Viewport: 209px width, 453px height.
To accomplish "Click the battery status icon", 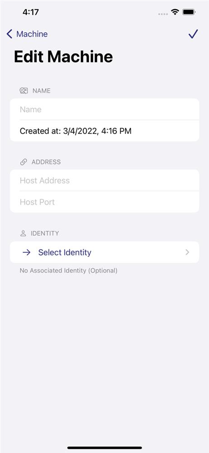I will (x=190, y=12).
